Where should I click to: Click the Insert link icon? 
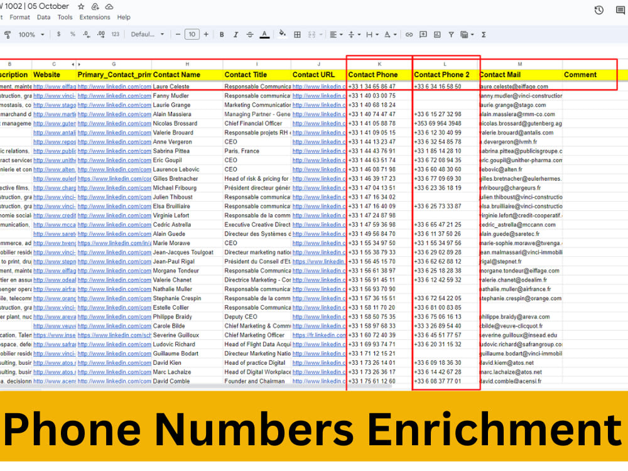[x=409, y=35]
